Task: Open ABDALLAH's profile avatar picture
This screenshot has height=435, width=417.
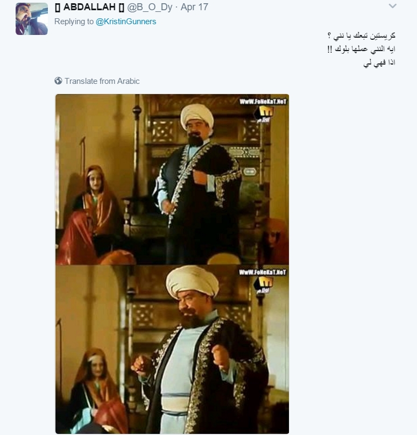Action: point(32,19)
